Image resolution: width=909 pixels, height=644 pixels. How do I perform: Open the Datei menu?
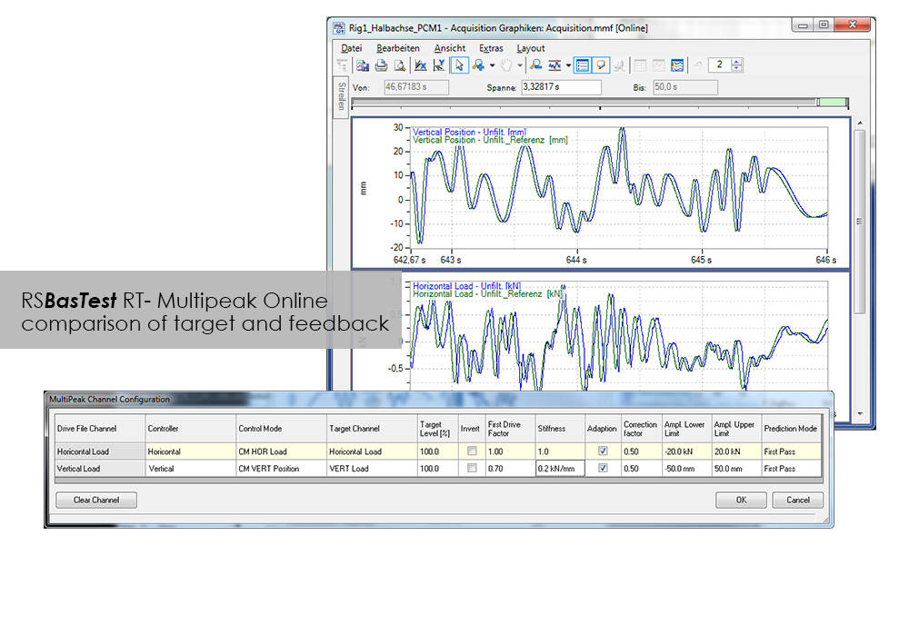(x=351, y=48)
